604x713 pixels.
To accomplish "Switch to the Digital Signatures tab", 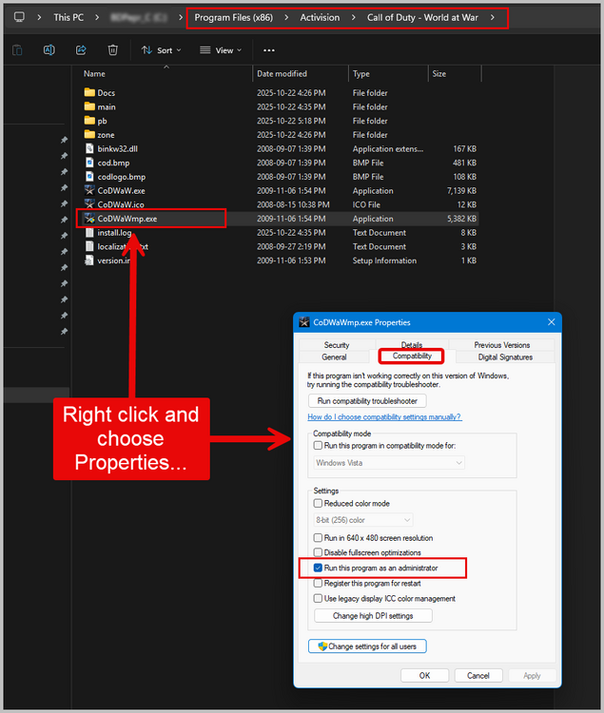I will (x=505, y=357).
